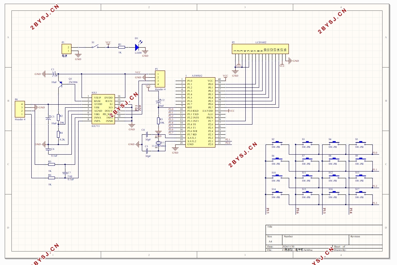Select the Y1 crystal oscillator symbol
Viewport: 397px width, 265px height.
(158, 143)
